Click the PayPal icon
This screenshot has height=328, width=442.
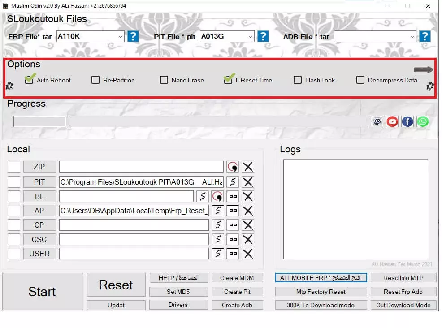377,121
